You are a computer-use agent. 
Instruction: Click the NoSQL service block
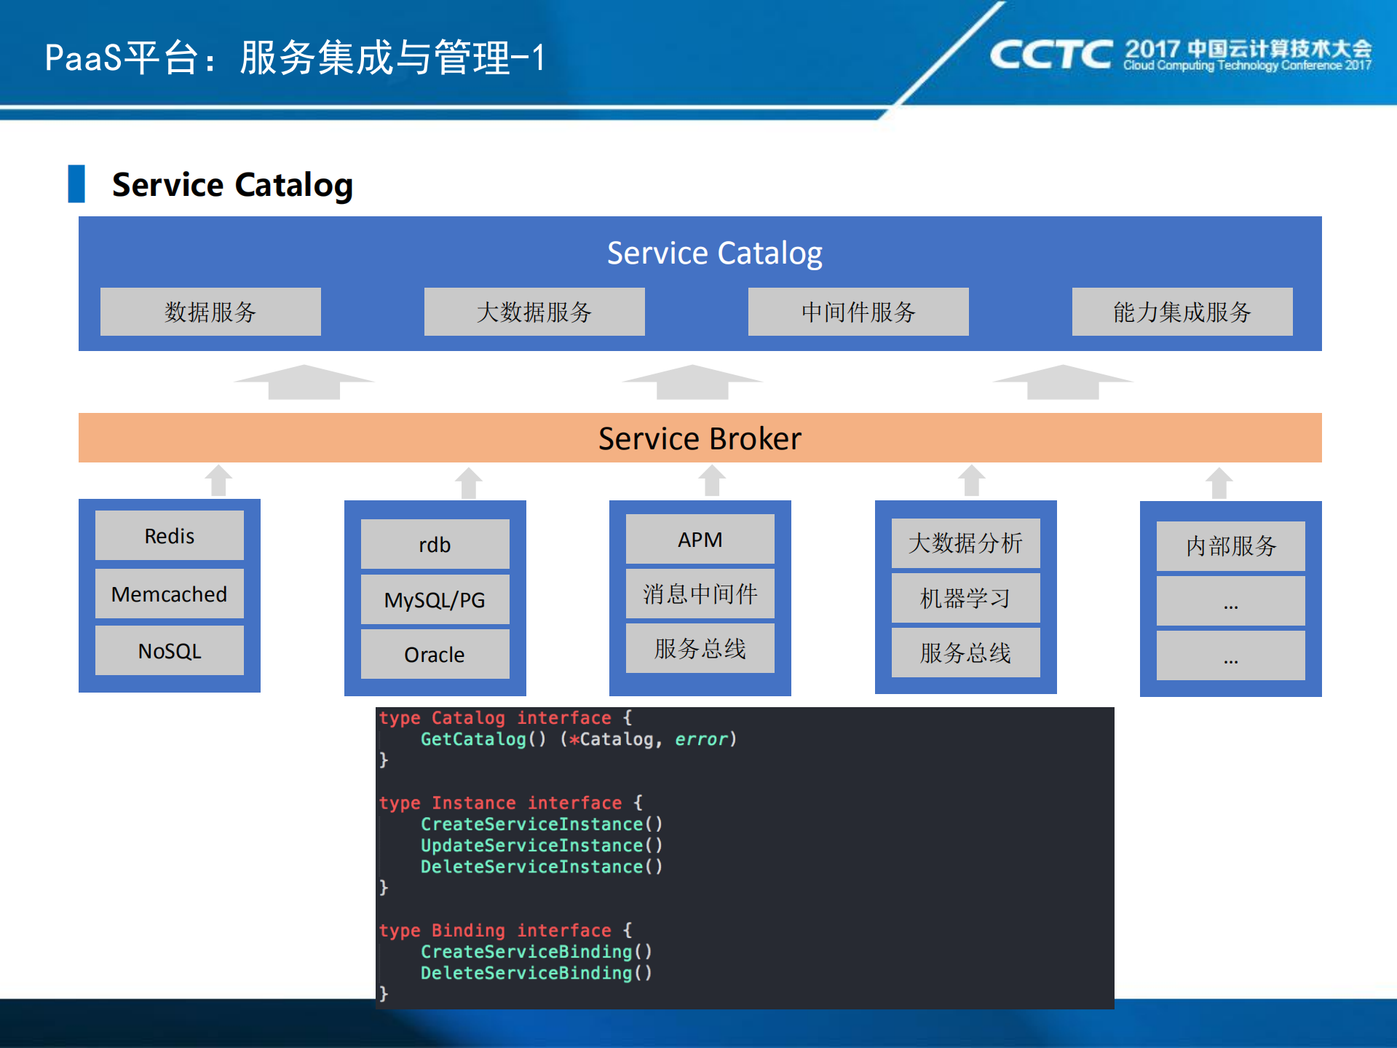pyautogui.click(x=169, y=650)
